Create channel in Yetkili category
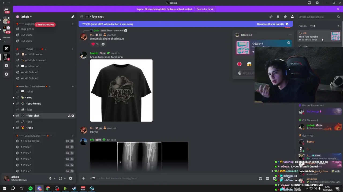 point(73,49)
